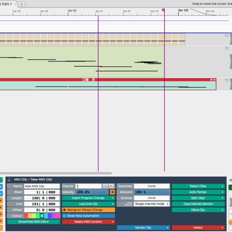The image size is (232, 232).
Task: Open the Split Clips menu
Action: pos(198,198)
